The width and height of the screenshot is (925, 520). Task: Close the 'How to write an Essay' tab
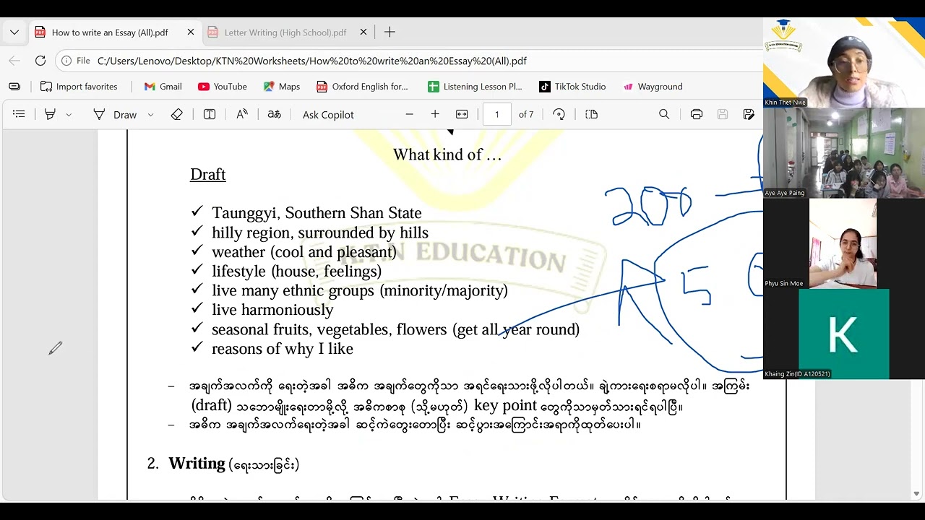click(191, 32)
